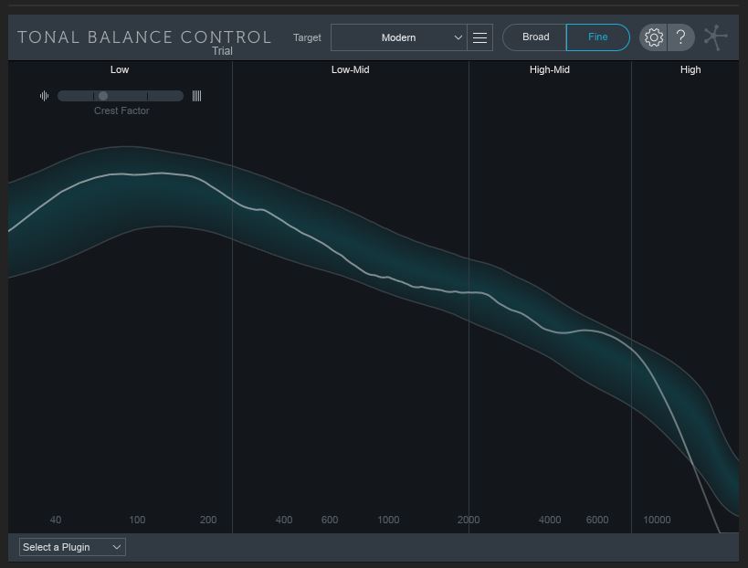748x568 pixels.
Task: Click the iZotope logo icon
Action: (x=715, y=37)
